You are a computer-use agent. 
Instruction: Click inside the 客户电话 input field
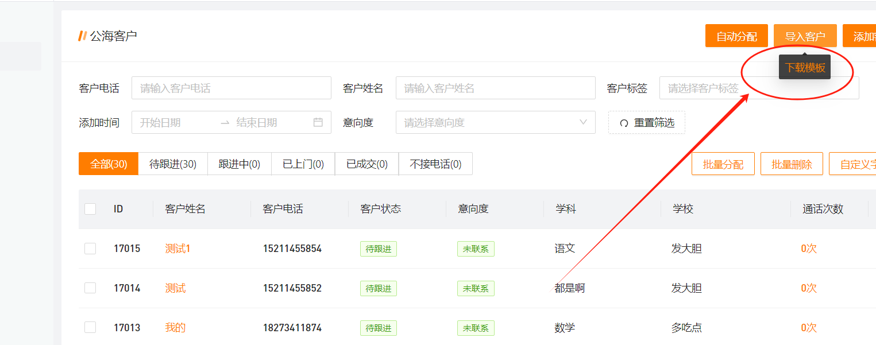(x=231, y=87)
